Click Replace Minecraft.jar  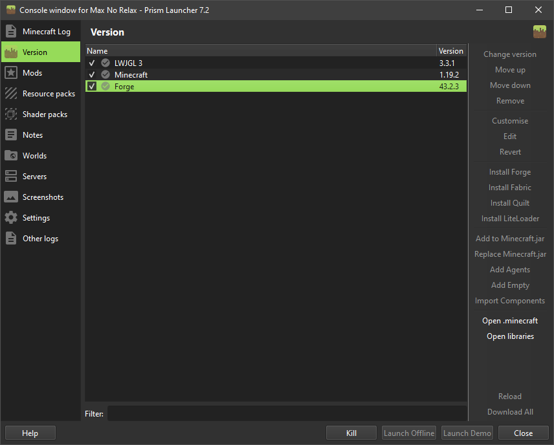[x=510, y=254]
